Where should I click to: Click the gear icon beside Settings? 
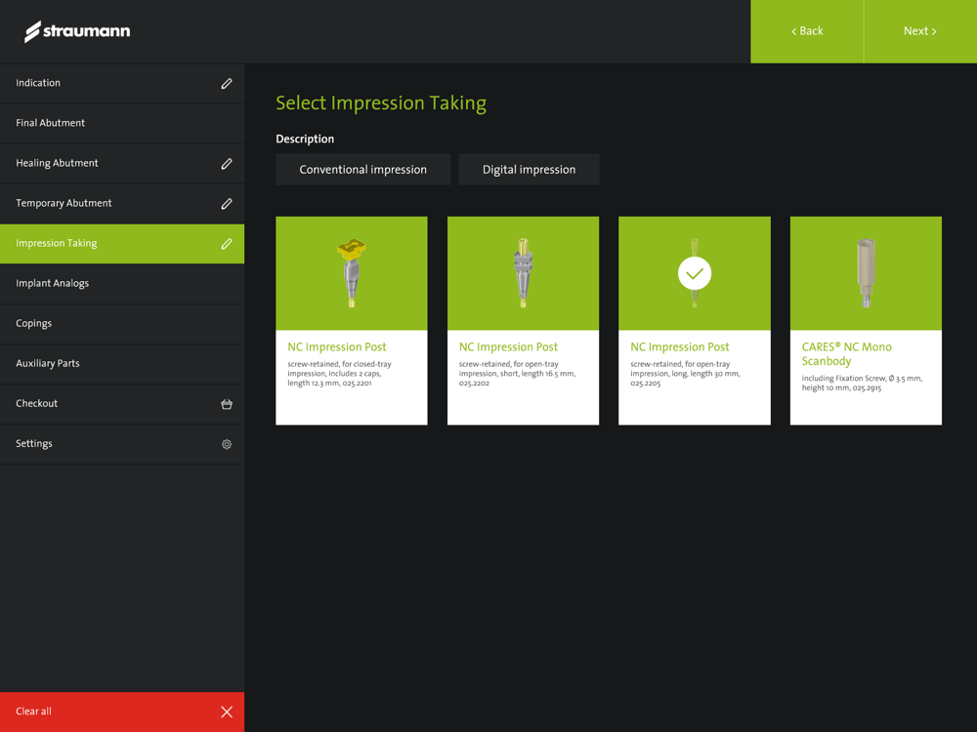tap(227, 444)
